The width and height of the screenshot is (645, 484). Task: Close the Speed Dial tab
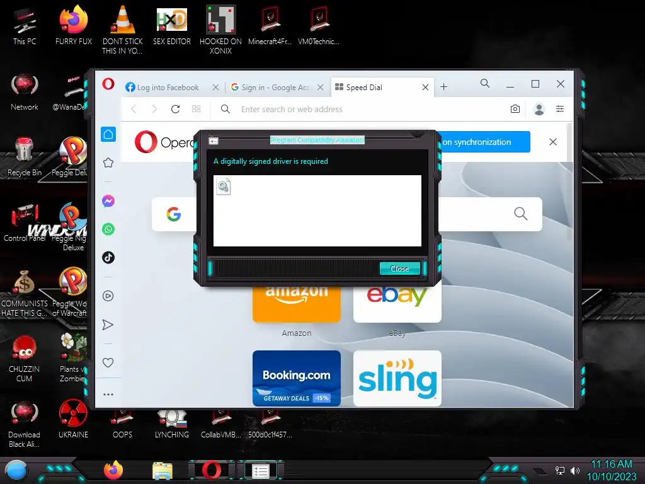point(425,87)
